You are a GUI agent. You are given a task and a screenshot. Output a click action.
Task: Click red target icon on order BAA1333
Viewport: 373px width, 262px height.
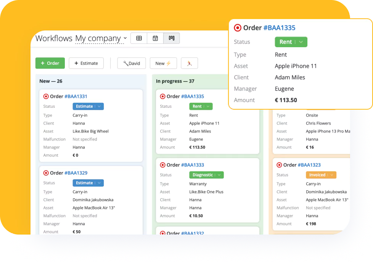[x=162, y=165]
